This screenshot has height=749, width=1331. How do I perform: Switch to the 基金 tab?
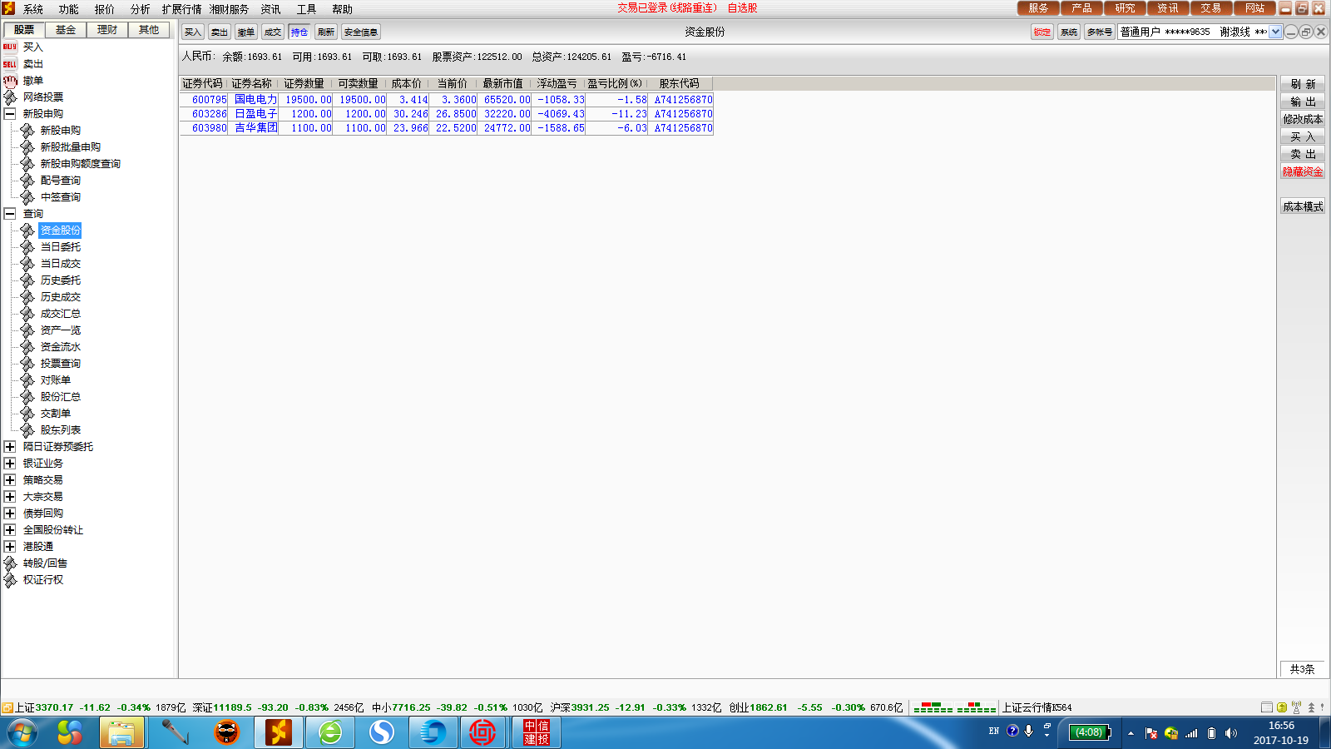66,30
